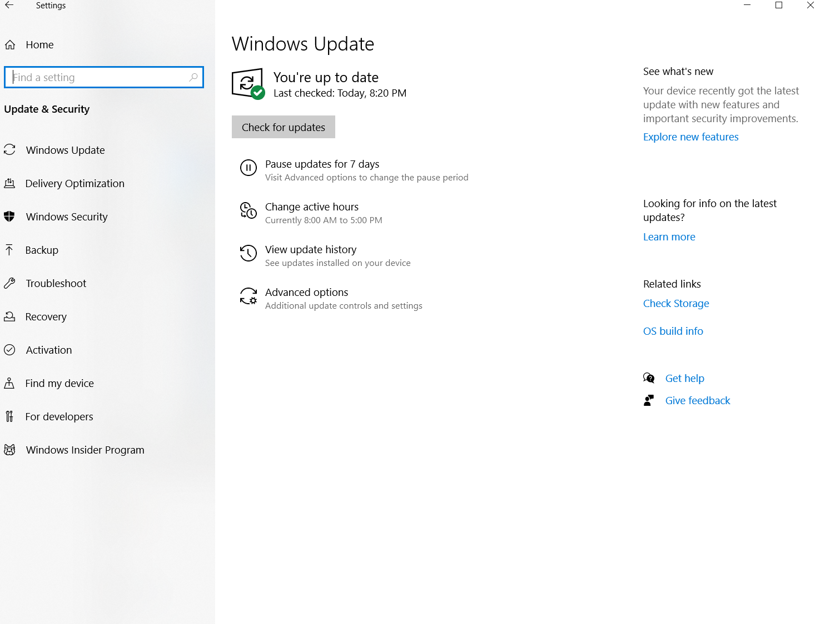Click the Windows Insider Program cat icon
Screen dimensions: 825x624
pyautogui.click(x=9, y=450)
